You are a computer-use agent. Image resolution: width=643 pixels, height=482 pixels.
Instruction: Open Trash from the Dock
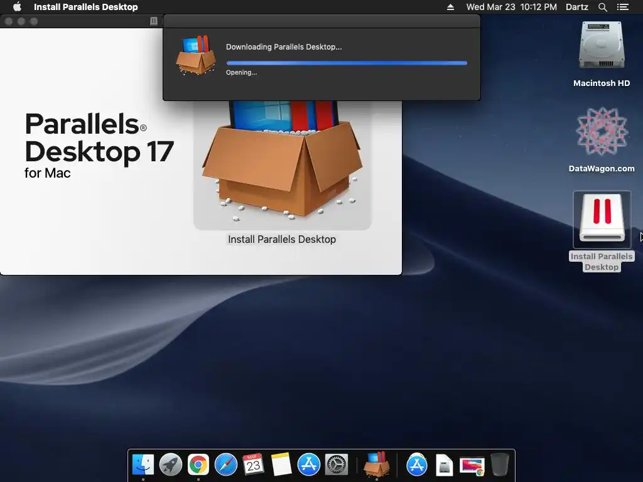499,465
